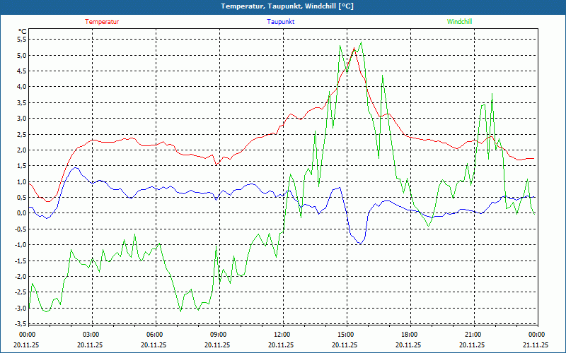This screenshot has width=566, height=353.
Task: Click the -2,5 y-axis value label
Action: tap(20, 292)
